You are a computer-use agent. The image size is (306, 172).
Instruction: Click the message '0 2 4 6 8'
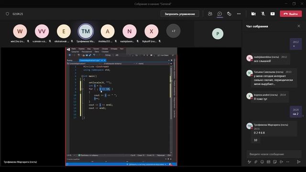click(259, 133)
